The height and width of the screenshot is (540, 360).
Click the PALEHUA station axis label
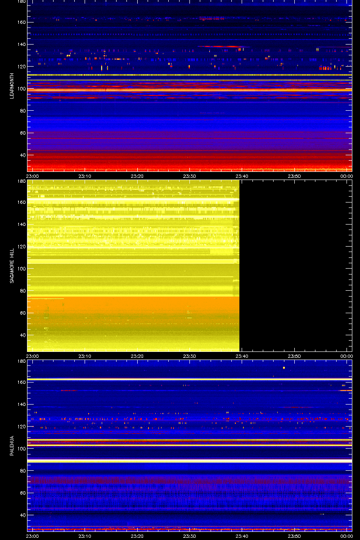click(13, 446)
